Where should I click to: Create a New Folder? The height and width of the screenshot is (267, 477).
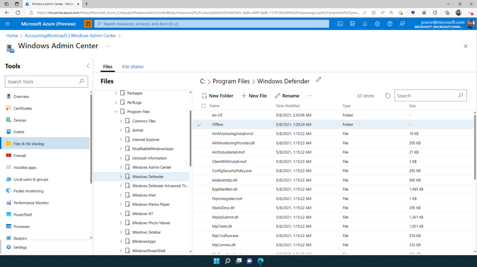coord(217,95)
